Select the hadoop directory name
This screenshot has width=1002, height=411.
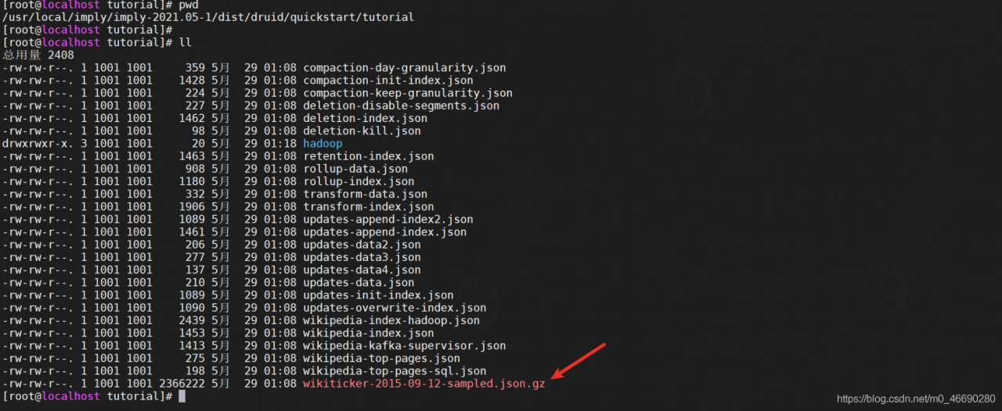(323, 144)
